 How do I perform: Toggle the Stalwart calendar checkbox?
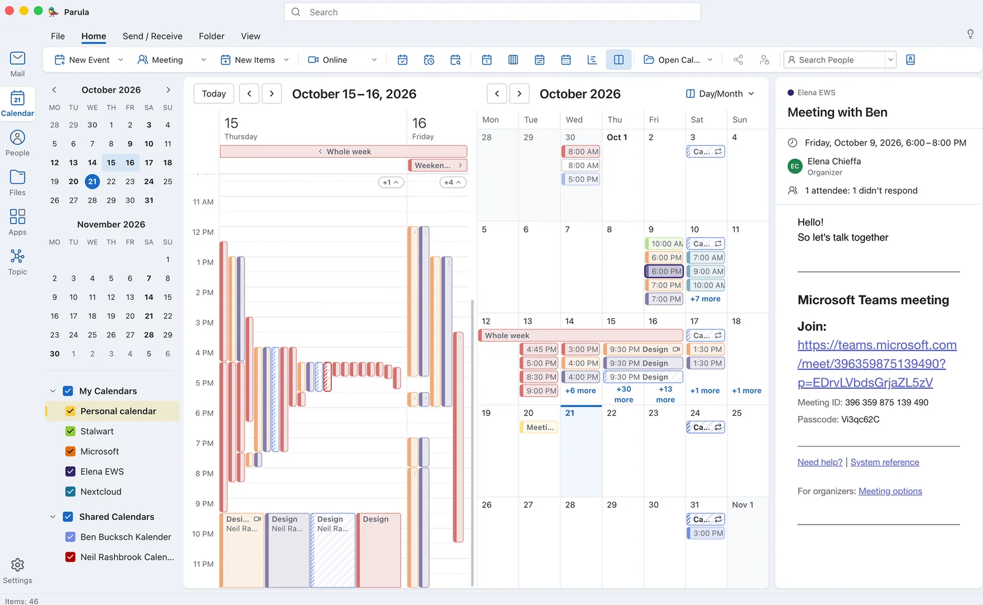pos(71,432)
